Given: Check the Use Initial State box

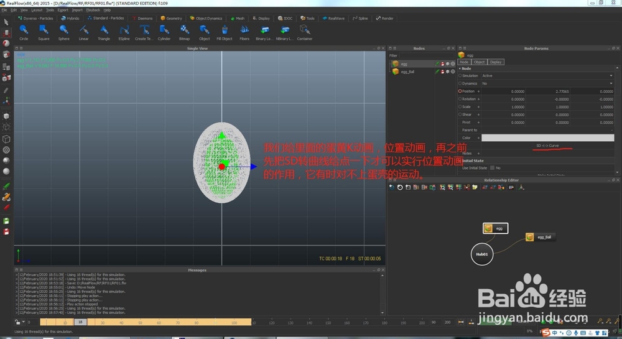Looking at the screenshot, I should pyautogui.click(x=492, y=168).
